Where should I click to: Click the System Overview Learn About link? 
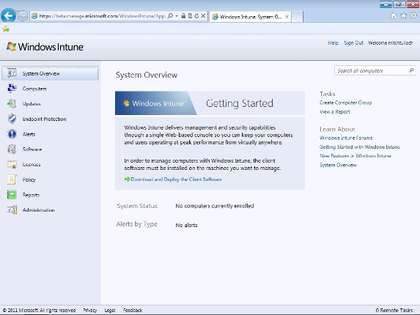click(x=338, y=165)
